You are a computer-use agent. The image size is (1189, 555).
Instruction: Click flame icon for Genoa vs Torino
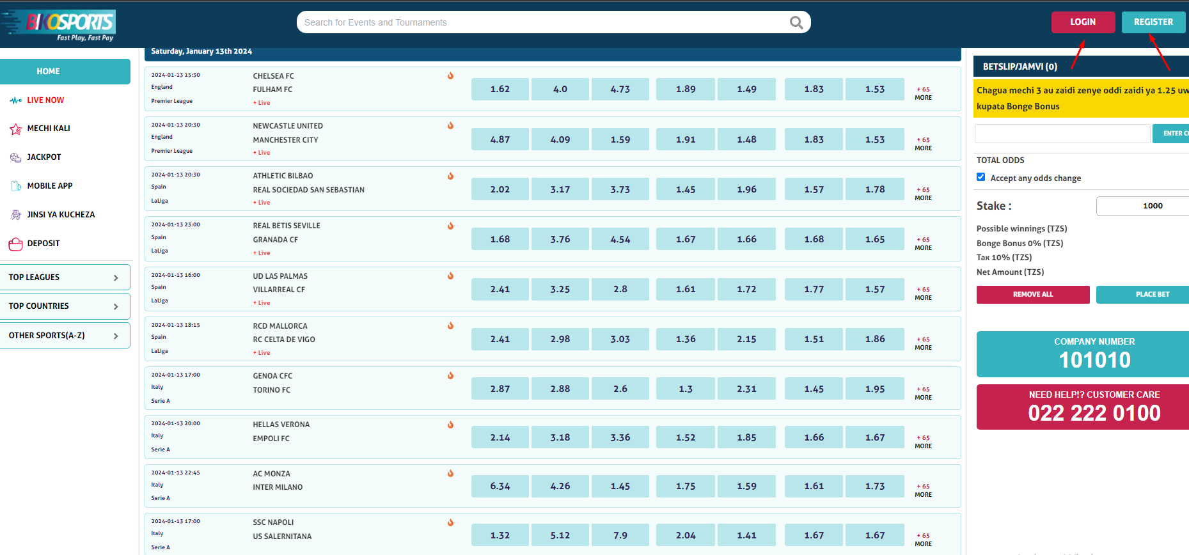pos(450,375)
